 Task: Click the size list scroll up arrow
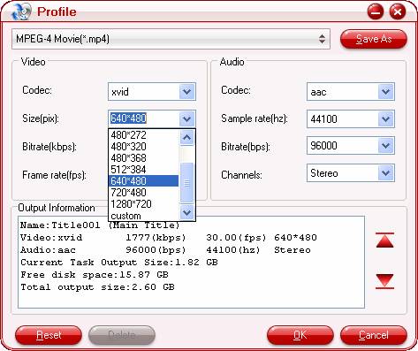pos(186,138)
